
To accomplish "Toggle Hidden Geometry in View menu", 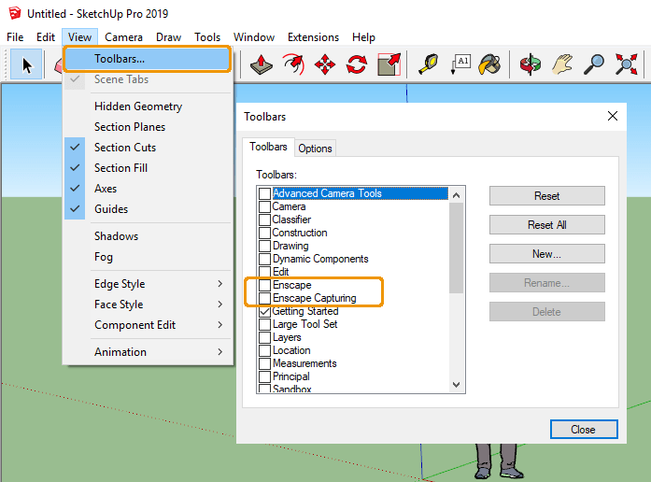I will 148,106.
